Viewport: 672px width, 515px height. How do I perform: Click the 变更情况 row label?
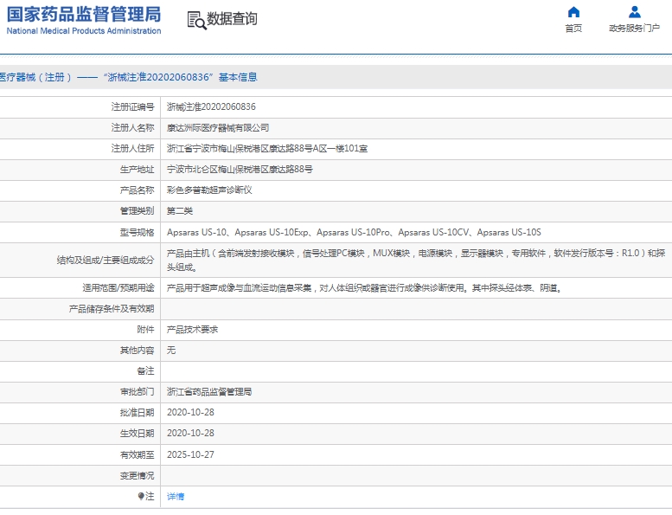[138, 475]
